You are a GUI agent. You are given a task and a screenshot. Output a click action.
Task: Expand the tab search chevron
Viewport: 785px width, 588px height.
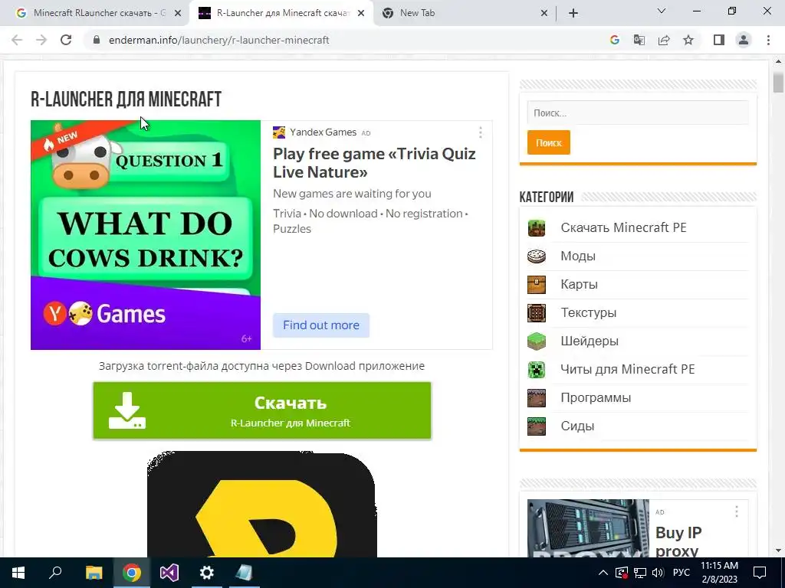click(x=661, y=11)
